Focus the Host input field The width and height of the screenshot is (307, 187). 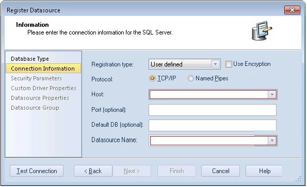[209, 95]
